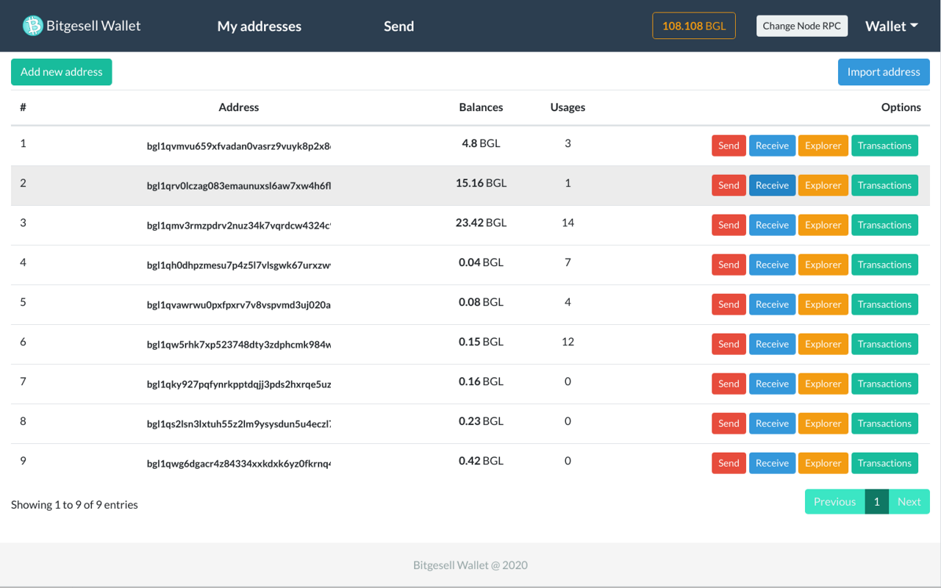This screenshot has height=588, width=941.
Task: Open the Send page in navbar
Action: 399,26
